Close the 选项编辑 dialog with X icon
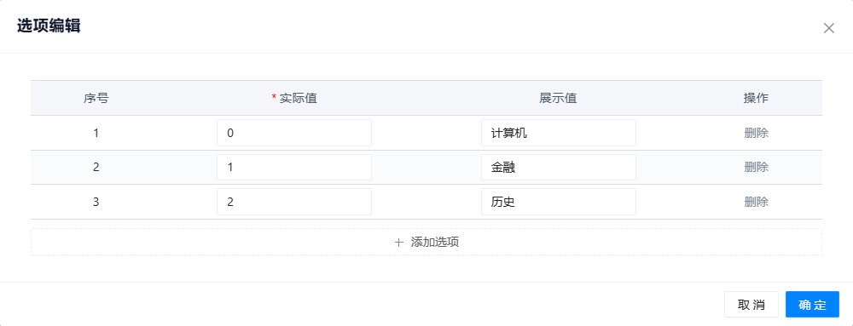The width and height of the screenshot is (853, 326). (x=828, y=28)
